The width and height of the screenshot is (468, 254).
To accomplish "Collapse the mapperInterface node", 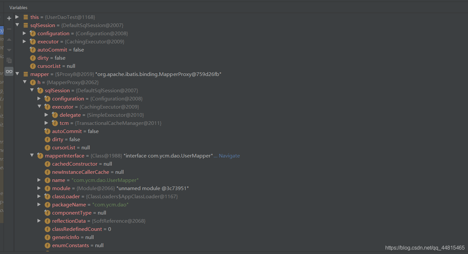I will [x=32, y=156].
